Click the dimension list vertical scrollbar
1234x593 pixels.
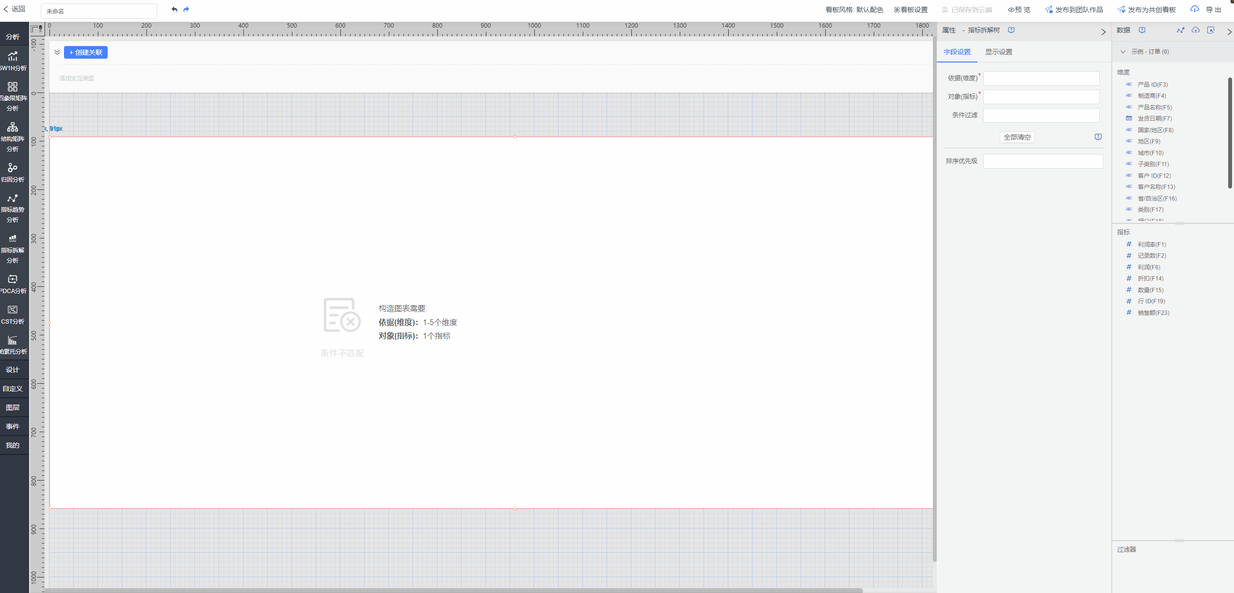(1230, 133)
